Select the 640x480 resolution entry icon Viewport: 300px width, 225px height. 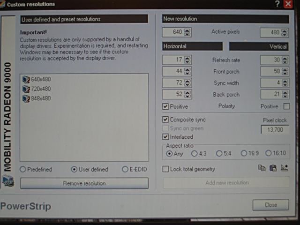tap(26, 79)
